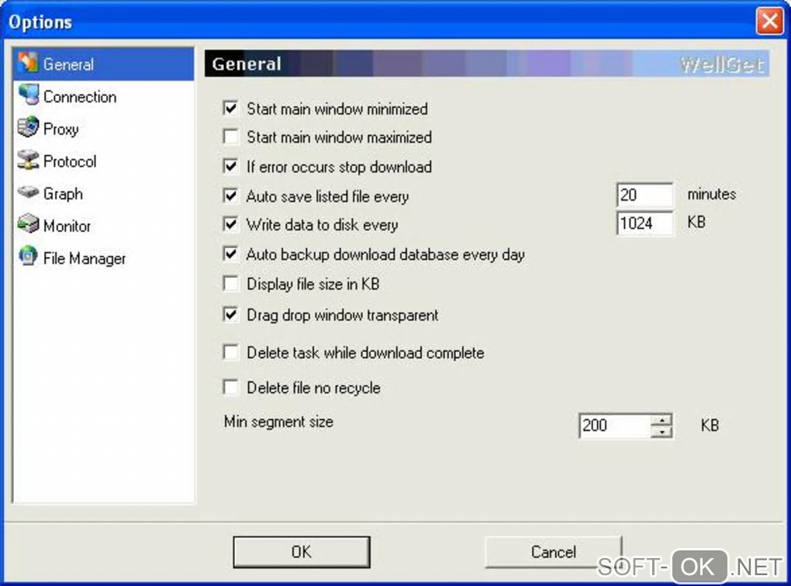Confirm settings with the OK button
The image size is (791, 586).
pyautogui.click(x=302, y=552)
